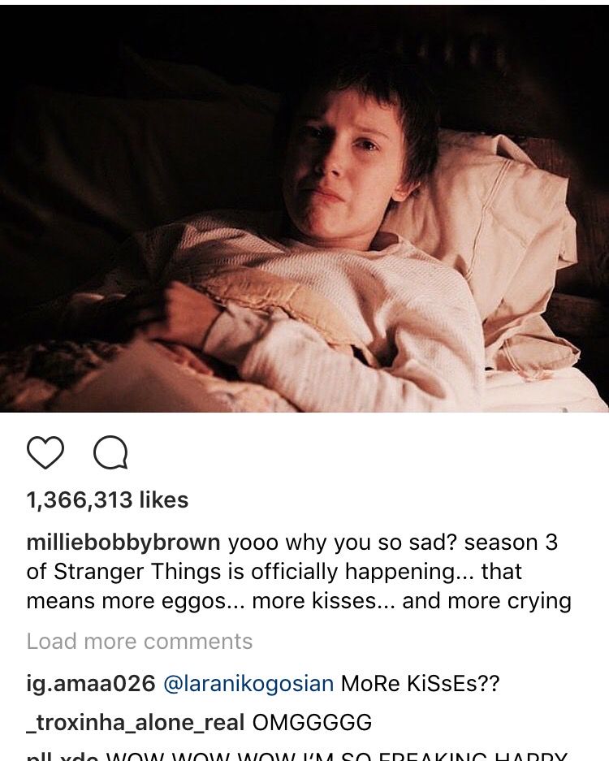Viewport: 609px width, 761px height.
Task: Expand Load more comments
Action: [140, 641]
